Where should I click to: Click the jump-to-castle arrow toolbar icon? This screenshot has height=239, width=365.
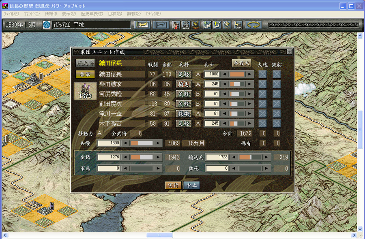coord(238,25)
